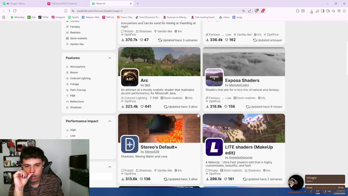Open site settings icon beside the URL
This screenshot has width=348, height=196.
[x=73, y=11]
